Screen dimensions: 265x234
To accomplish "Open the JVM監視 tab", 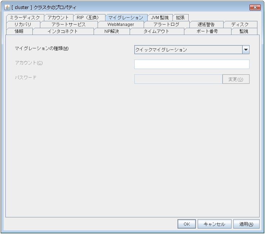I will (x=160, y=18).
